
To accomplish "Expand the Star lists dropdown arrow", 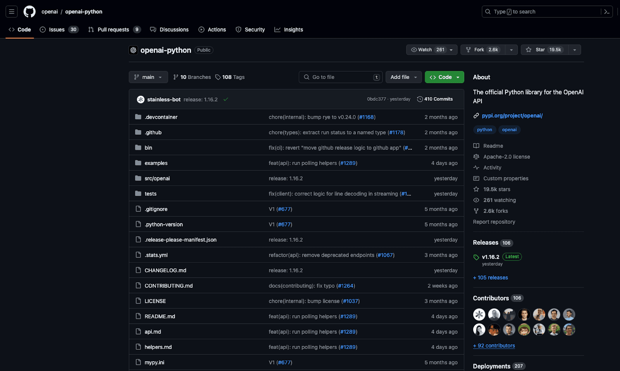I will tap(575, 50).
